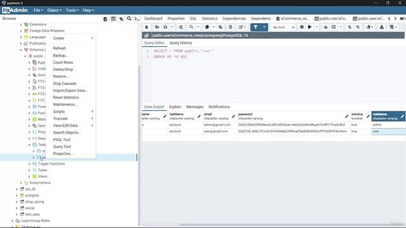The width and height of the screenshot is (406, 228).
Task: Click the Delete row trash icon
Action: [230, 27]
